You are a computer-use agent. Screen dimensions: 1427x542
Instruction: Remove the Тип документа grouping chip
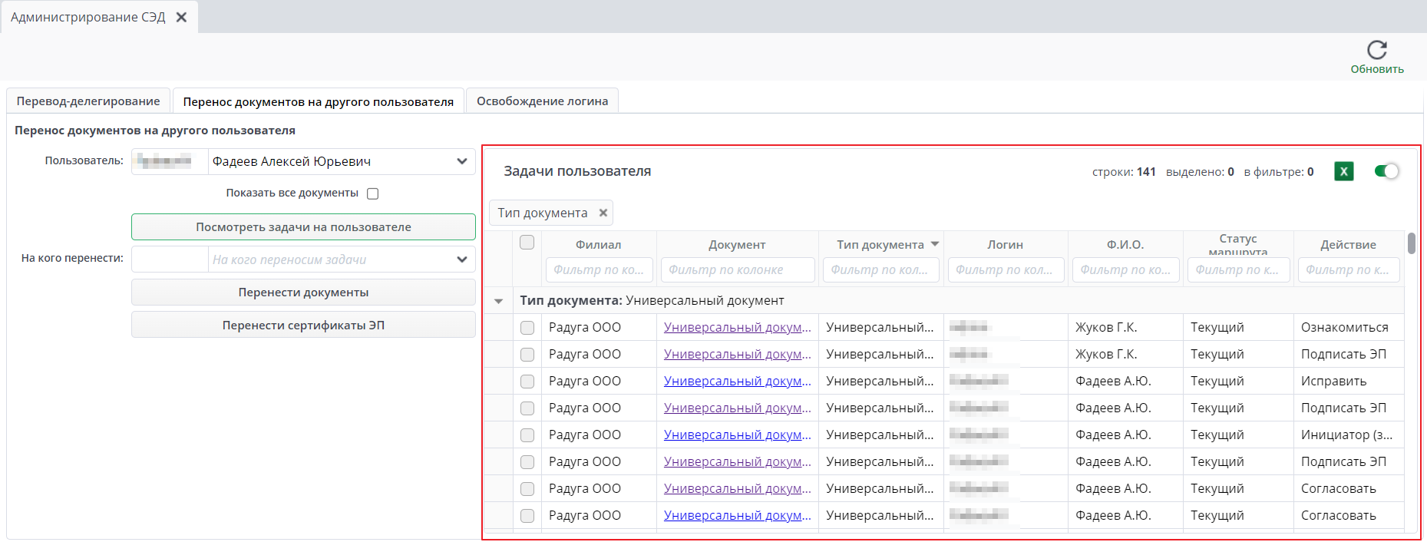coord(603,213)
